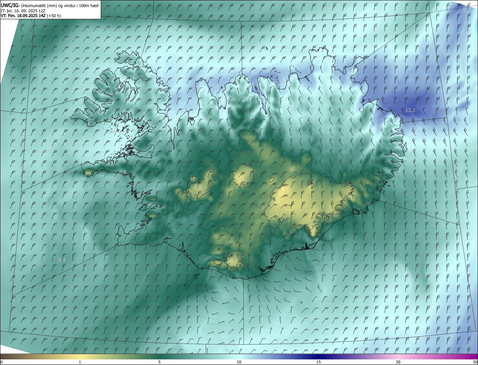This screenshot has height=365, width=478.
Task: Click the 1.1 value label on the glacier
Action: (283, 190)
